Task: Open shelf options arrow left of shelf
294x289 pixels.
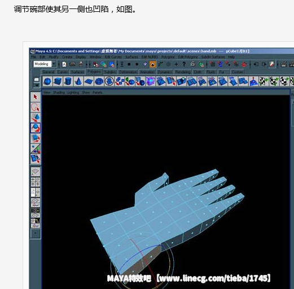Action: (37, 85)
